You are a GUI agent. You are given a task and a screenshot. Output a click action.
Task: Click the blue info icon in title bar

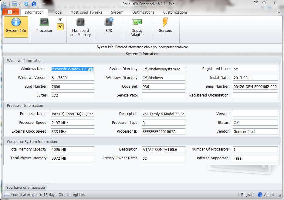34,4
